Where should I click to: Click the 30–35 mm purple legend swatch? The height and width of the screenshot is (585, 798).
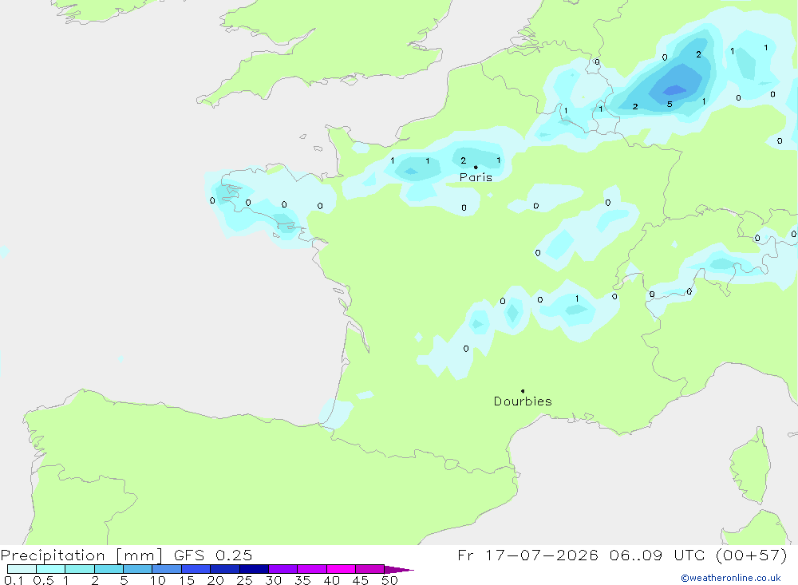283,569
